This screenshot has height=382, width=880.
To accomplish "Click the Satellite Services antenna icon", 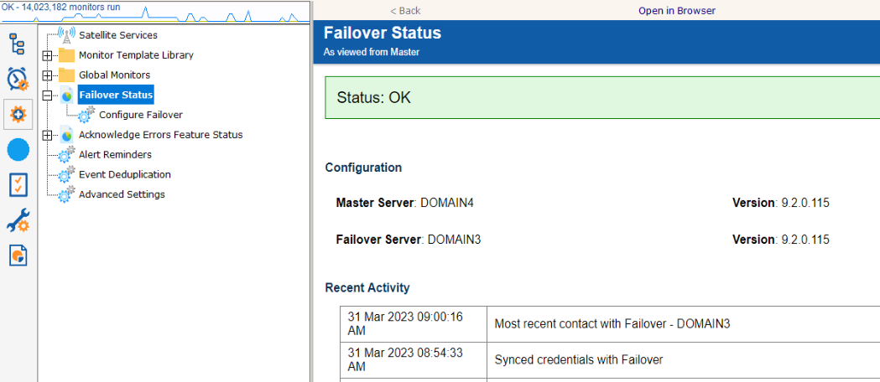I will click(x=66, y=35).
